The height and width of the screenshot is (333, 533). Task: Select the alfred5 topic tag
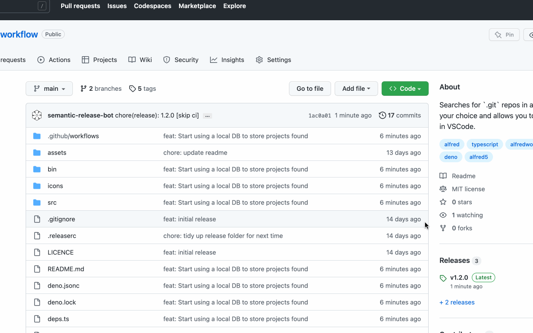tap(479, 157)
